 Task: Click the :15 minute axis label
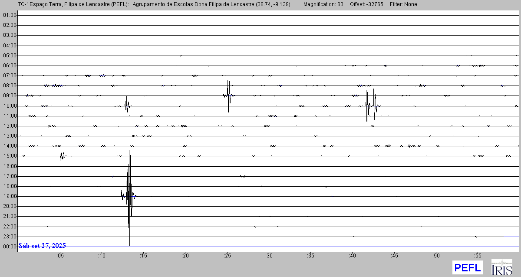pyautogui.click(x=143, y=255)
